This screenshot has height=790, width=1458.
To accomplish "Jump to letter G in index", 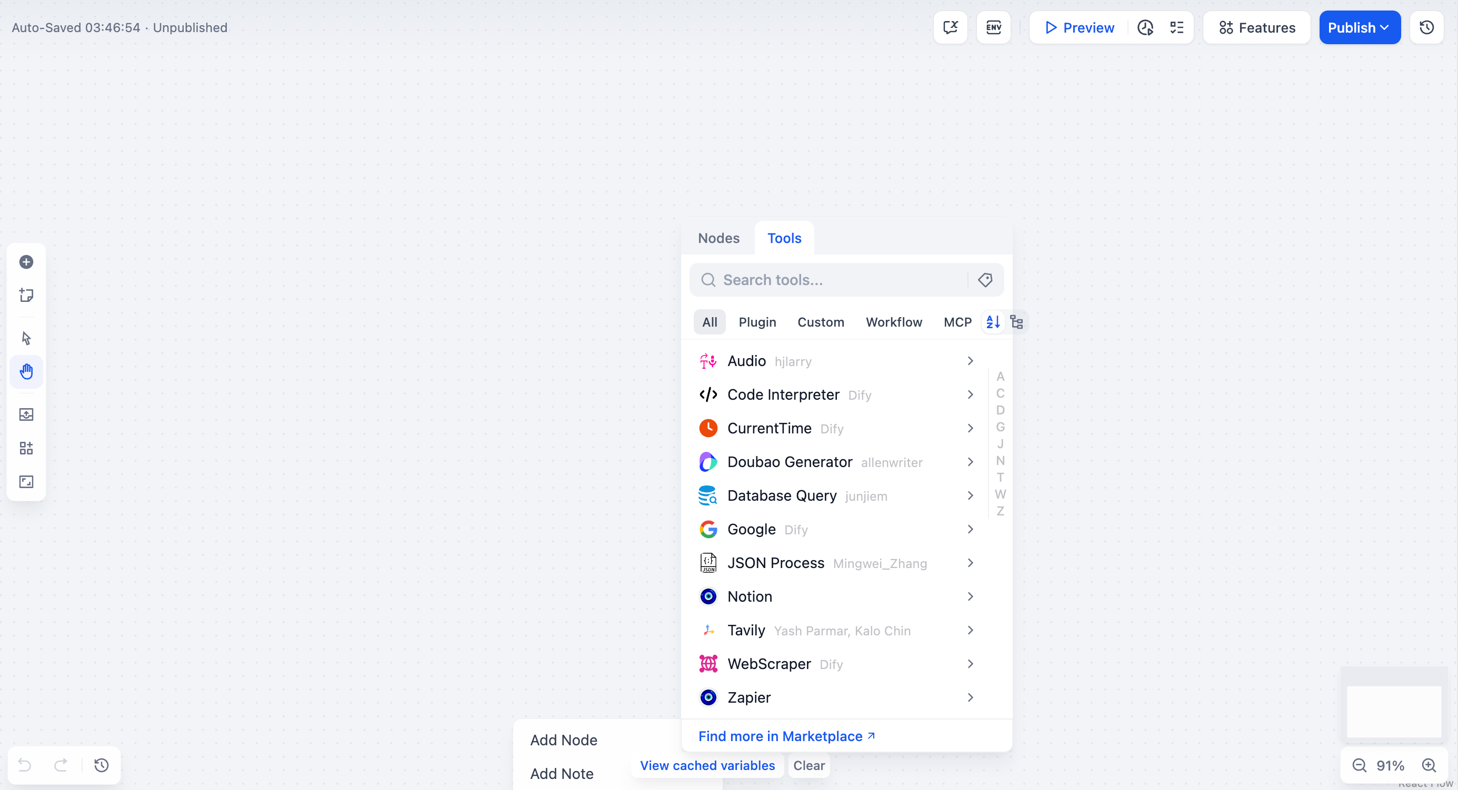I will (x=1000, y=427).
